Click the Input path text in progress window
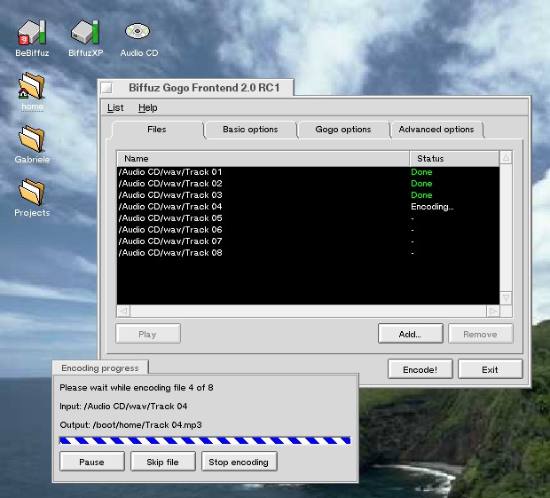This screenshot has width=550, height=498. (123, 407)
